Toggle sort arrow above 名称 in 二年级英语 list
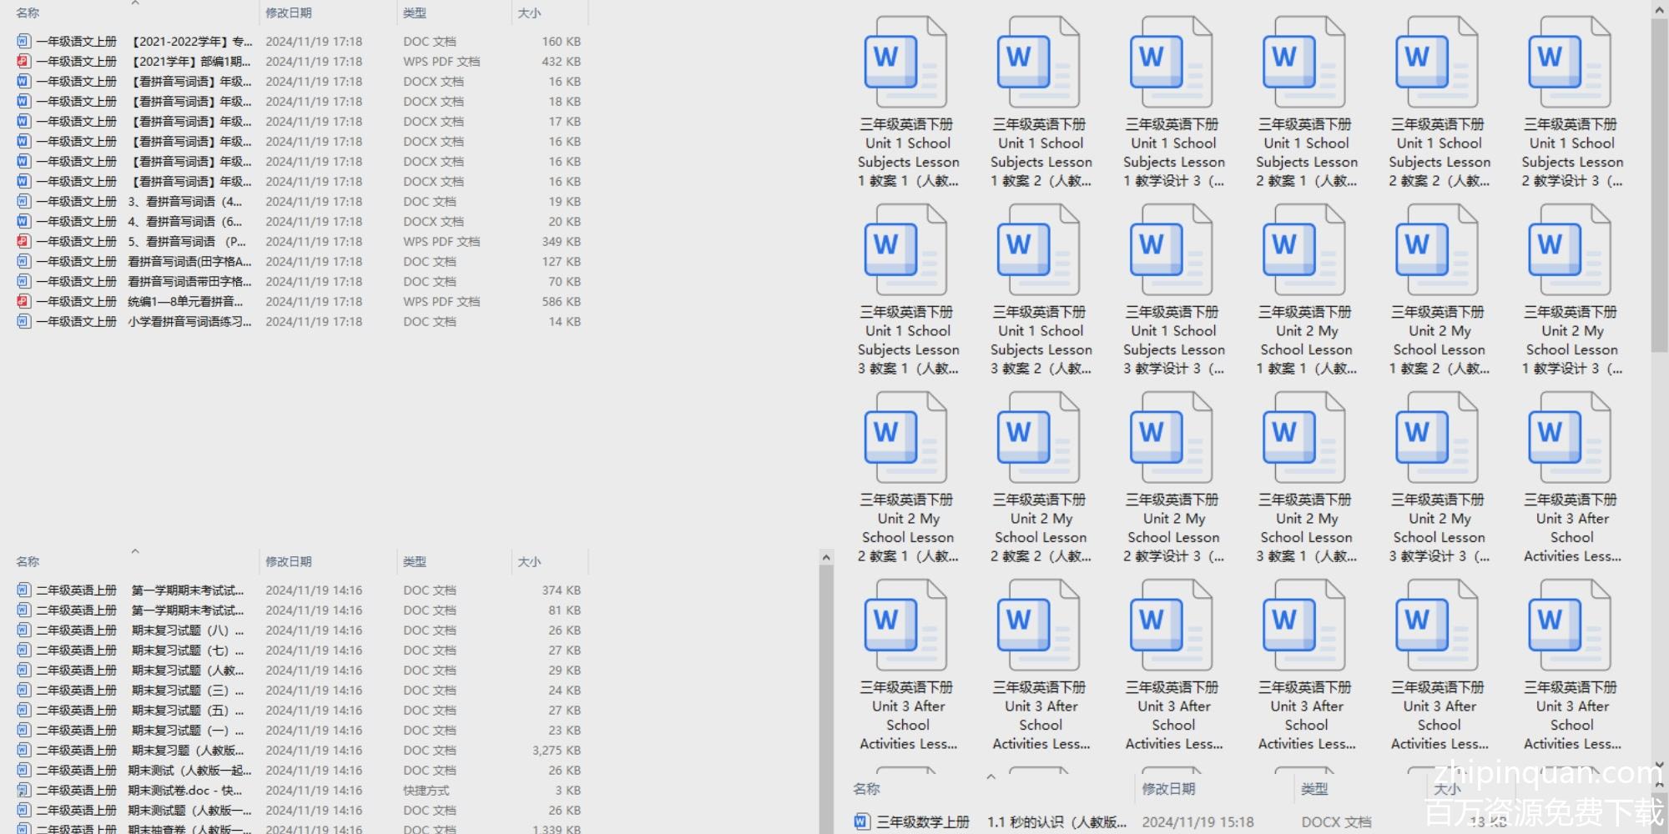 [x=135, y=551]
